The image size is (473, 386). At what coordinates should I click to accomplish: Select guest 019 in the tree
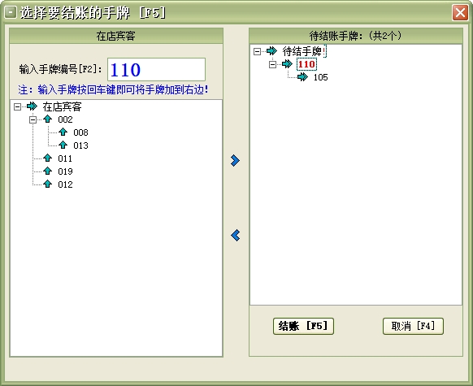[x=65, y=171]
